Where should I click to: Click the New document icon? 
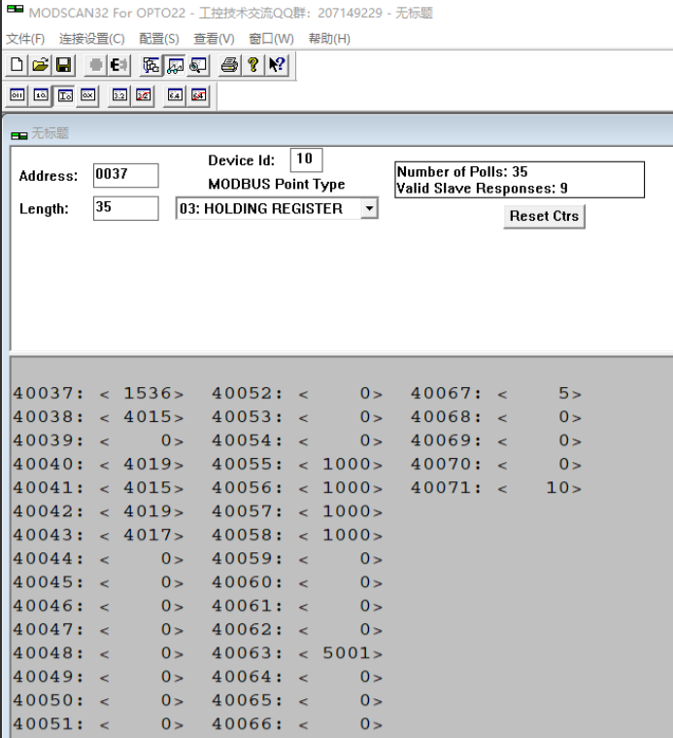click(x=17, y=65)
